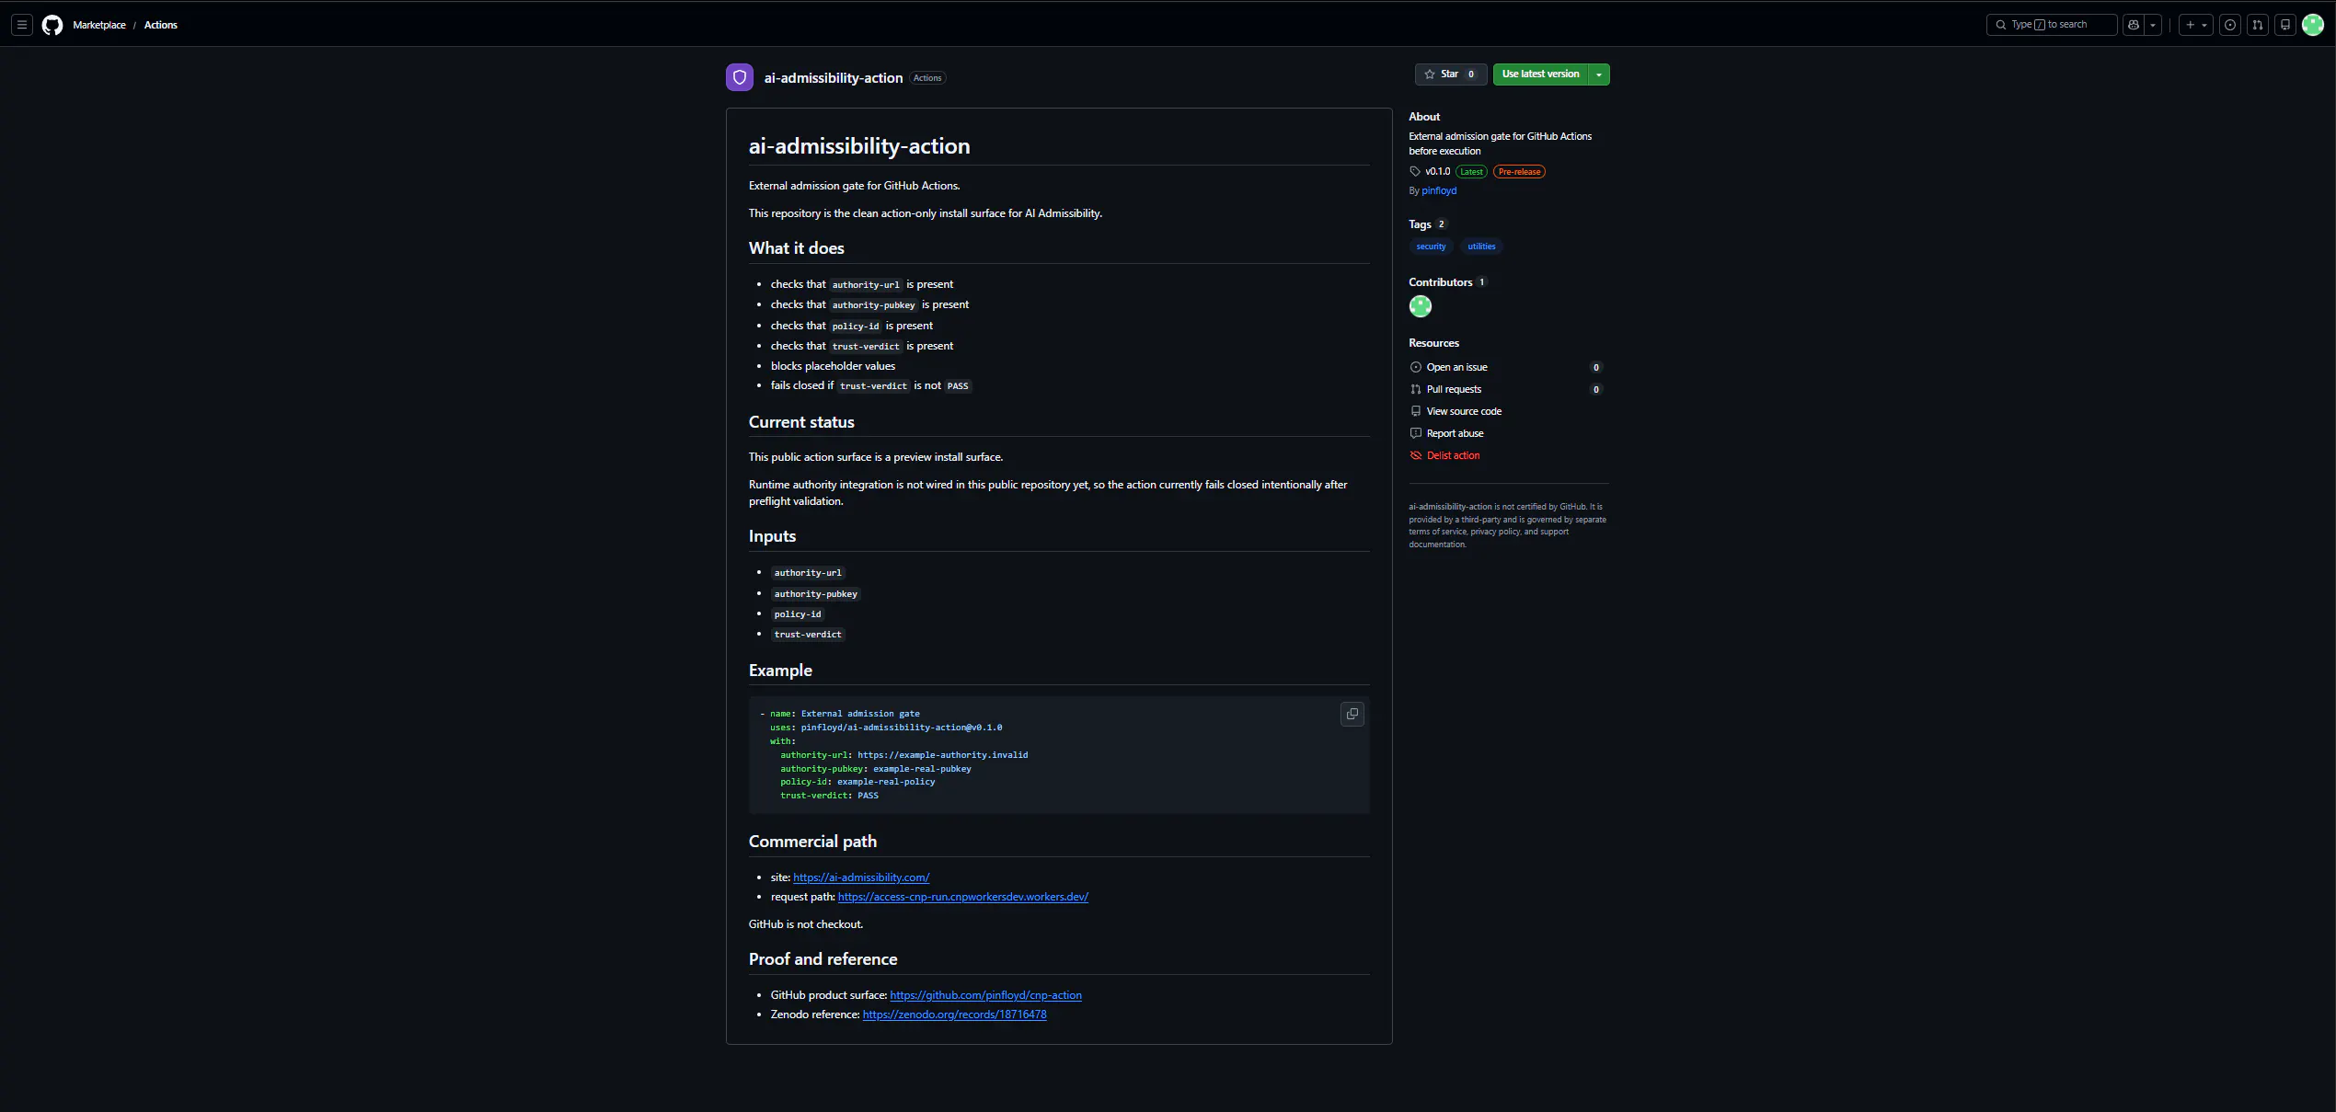Click the "Current status" heading
The image size is (2336, 1112).
[801, 422]
